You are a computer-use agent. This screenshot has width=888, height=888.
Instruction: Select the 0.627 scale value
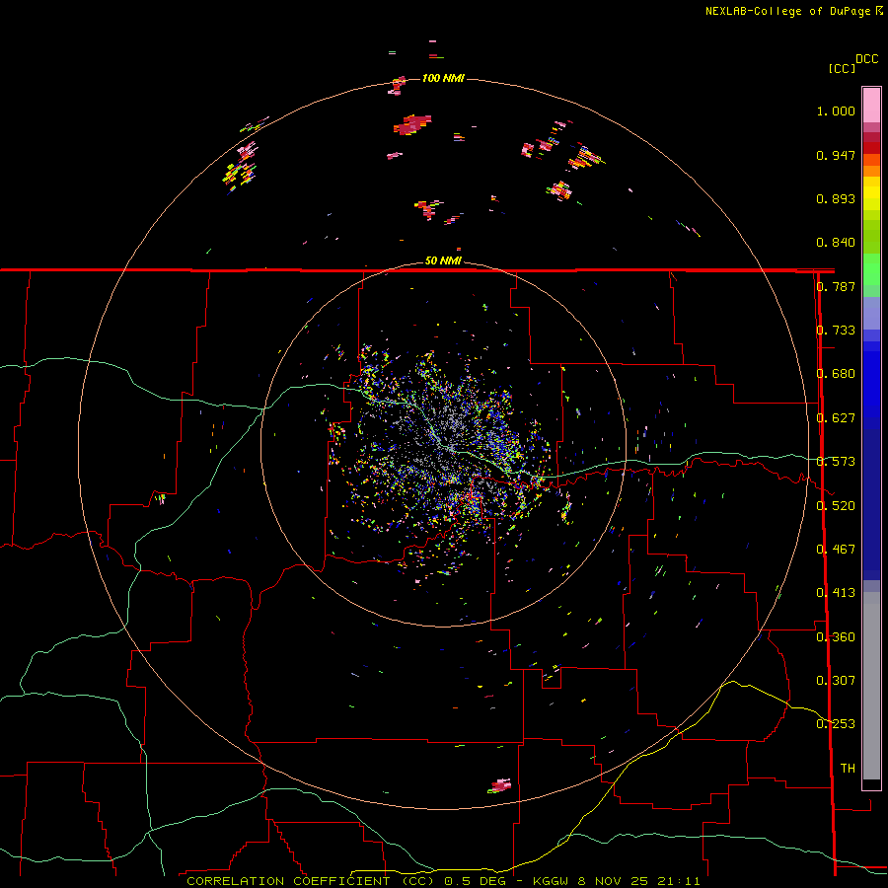(x=836, y=418)
